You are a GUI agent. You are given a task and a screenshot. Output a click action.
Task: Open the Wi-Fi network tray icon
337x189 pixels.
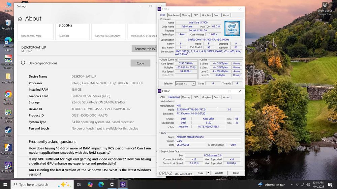pos(303,185)
